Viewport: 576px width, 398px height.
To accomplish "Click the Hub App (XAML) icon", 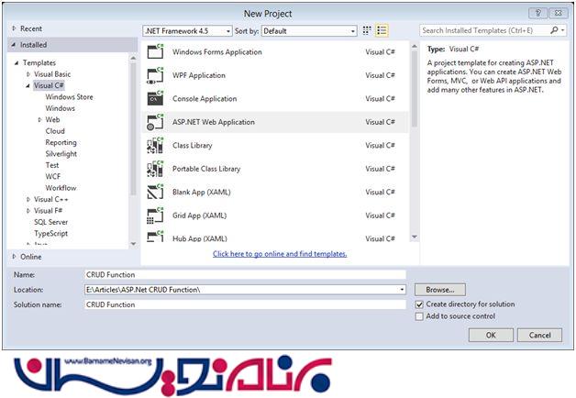I will 155,236.
